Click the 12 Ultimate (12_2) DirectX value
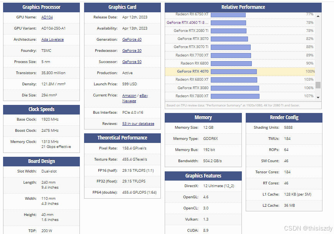This screenshot has width=334, height=234. pos(218,186)
